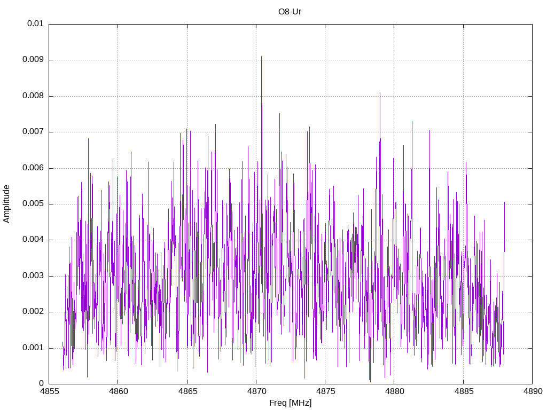Click the 0.003 y-axis tick label
This screenshot has width=547, height=410.
coord(33,276)
